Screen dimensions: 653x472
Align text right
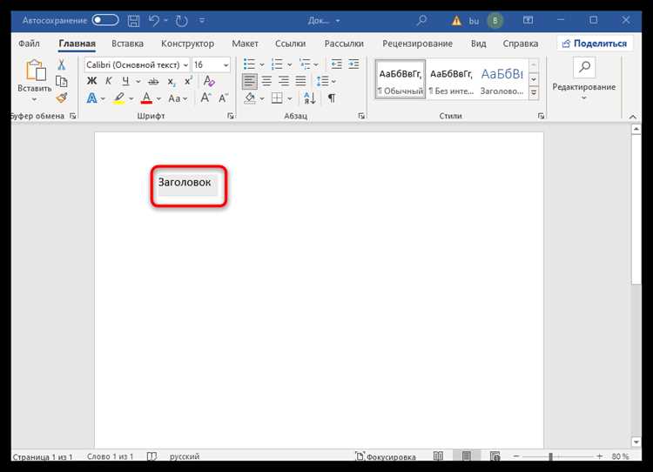pos(284,81)
